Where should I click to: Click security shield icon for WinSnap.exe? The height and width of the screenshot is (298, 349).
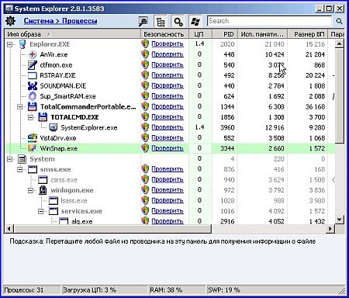[145, 148]
